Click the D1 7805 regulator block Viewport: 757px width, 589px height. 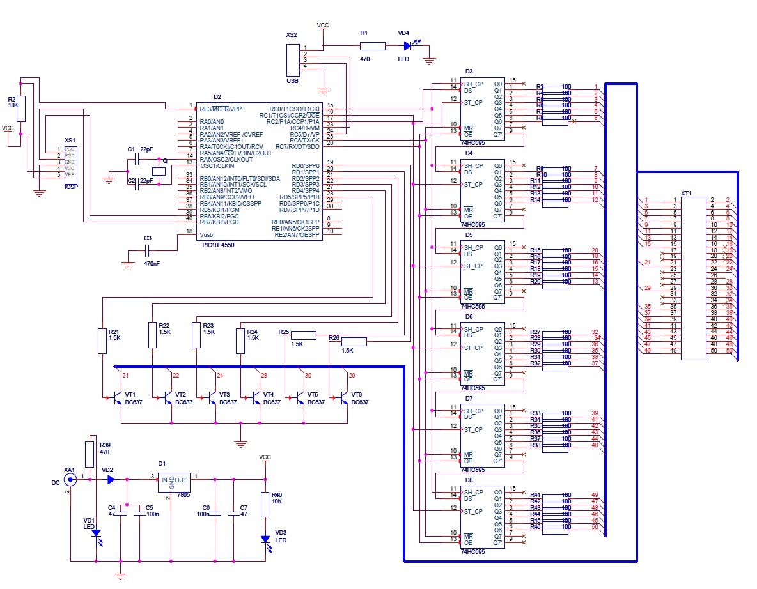174,482
